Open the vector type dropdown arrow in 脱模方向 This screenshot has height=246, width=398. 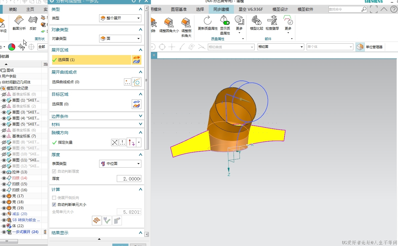click(x=139, y=142)
